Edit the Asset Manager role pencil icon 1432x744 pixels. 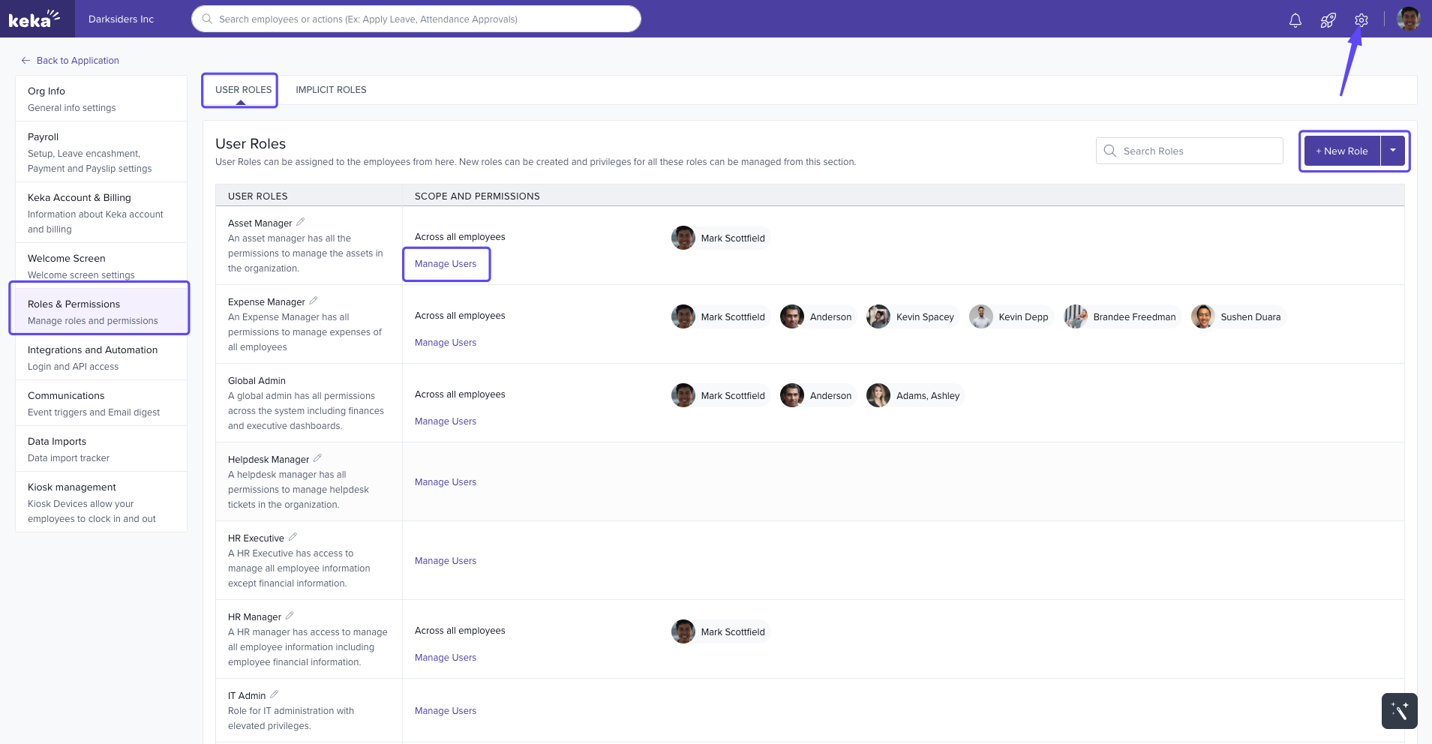[x=300, y=222]
